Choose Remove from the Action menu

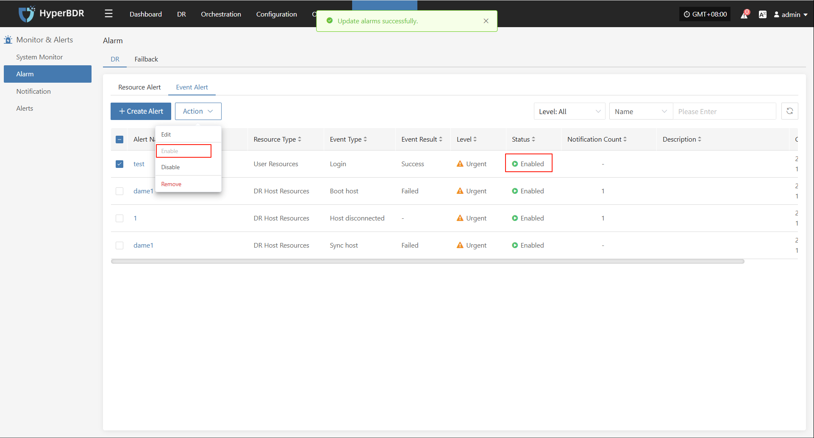point(188,184)
